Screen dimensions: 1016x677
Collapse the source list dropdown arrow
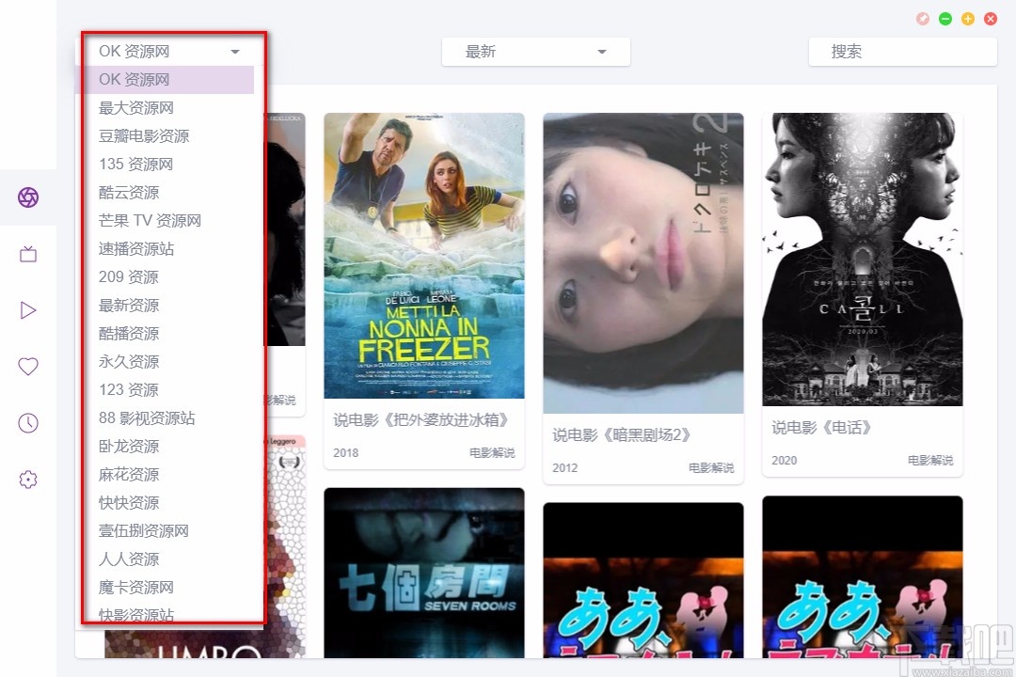tap(234, 52)
